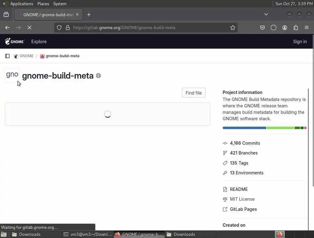Open 13 Environments
The height and width of the screenshot is (238, 314).
click(x=247, y=173)
